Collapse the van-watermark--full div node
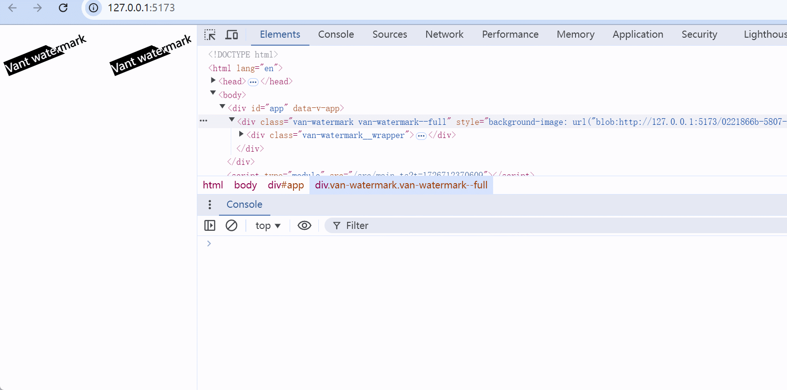787x390 pixels. (x=232, y=120)
